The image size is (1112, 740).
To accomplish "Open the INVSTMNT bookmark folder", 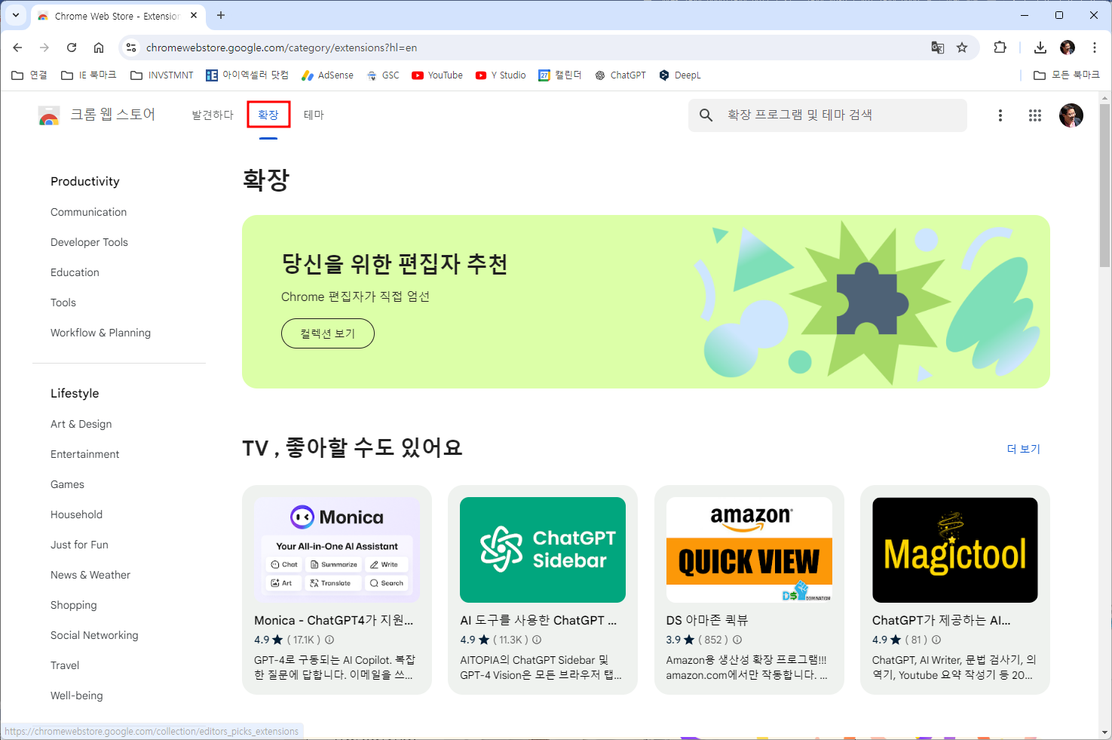I will point(162,75).
